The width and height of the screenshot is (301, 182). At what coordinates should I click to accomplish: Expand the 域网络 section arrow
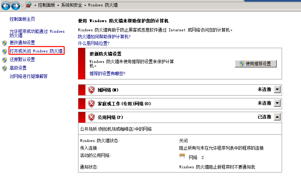[277, 89]
